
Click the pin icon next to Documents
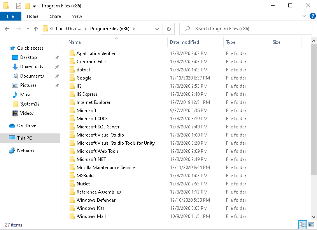click(x=57, y=76)
